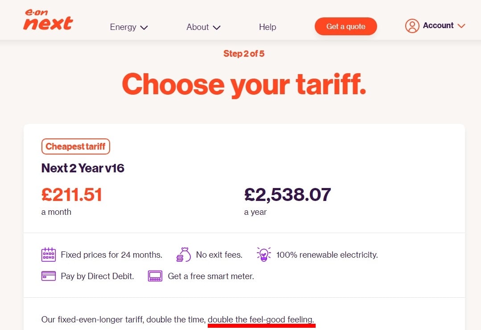
Task: Click the calendar icon for fixed prices
Action: click(x=48, y=255)
